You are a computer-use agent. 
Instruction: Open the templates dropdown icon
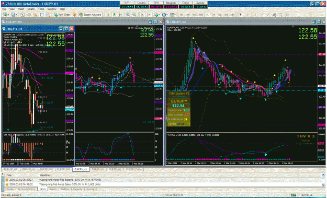coord(173,15)
